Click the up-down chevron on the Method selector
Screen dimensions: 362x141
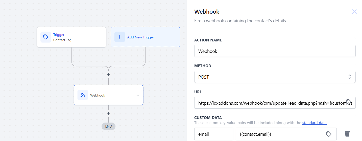tap(350, 77)
